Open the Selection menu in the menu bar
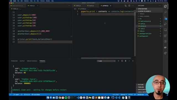The width and height of the screenshot is (177, 100). point(26,1)
